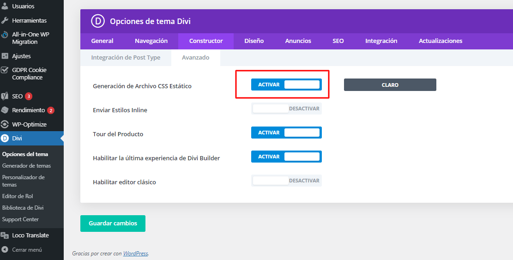The width and height of the screenshot is (513, 260).
Task: Click the Generación de Archivo CSS Estático label
Action: coord(142,86)
